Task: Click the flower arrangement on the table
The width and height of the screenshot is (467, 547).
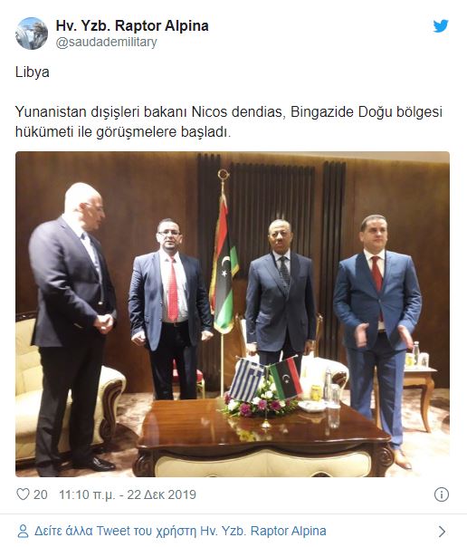Action: coord(259,403)
